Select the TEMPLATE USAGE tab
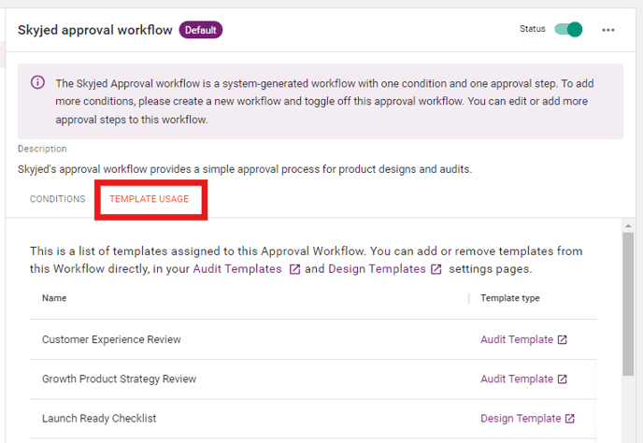Screen dimensions: 643x443 click(x=150, y=199)
